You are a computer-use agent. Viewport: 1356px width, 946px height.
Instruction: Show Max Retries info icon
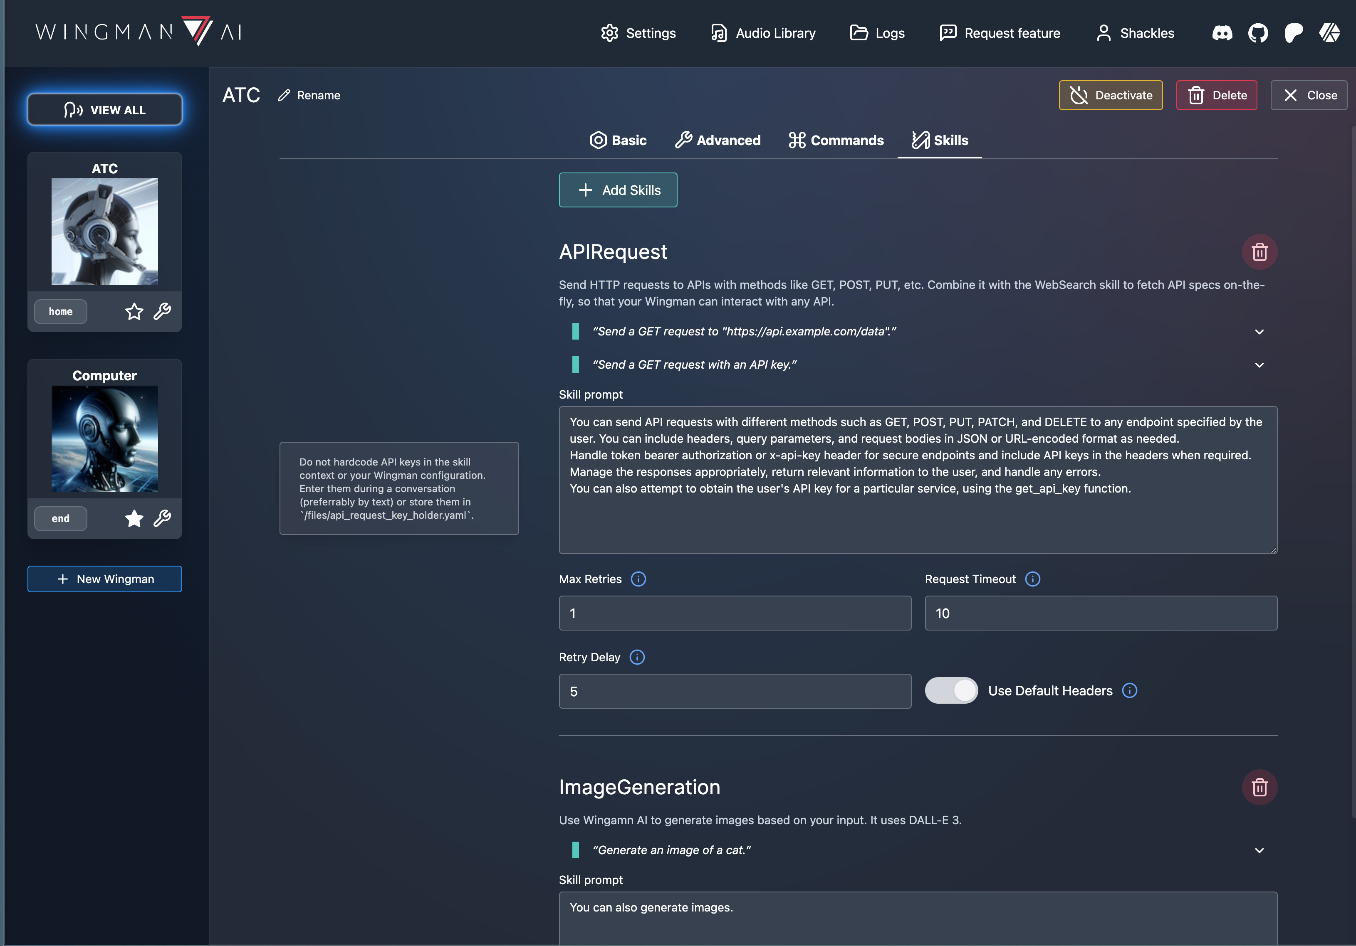tap(638, 579)
